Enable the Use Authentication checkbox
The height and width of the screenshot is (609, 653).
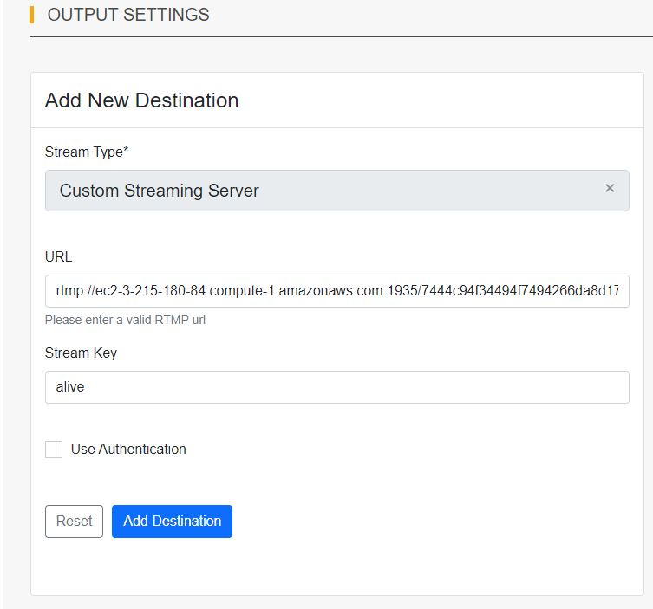[54, 450]
